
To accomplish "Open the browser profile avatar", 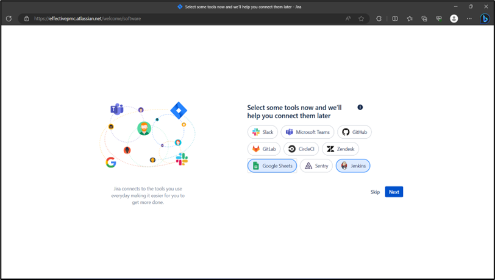I will coord(454,19).
